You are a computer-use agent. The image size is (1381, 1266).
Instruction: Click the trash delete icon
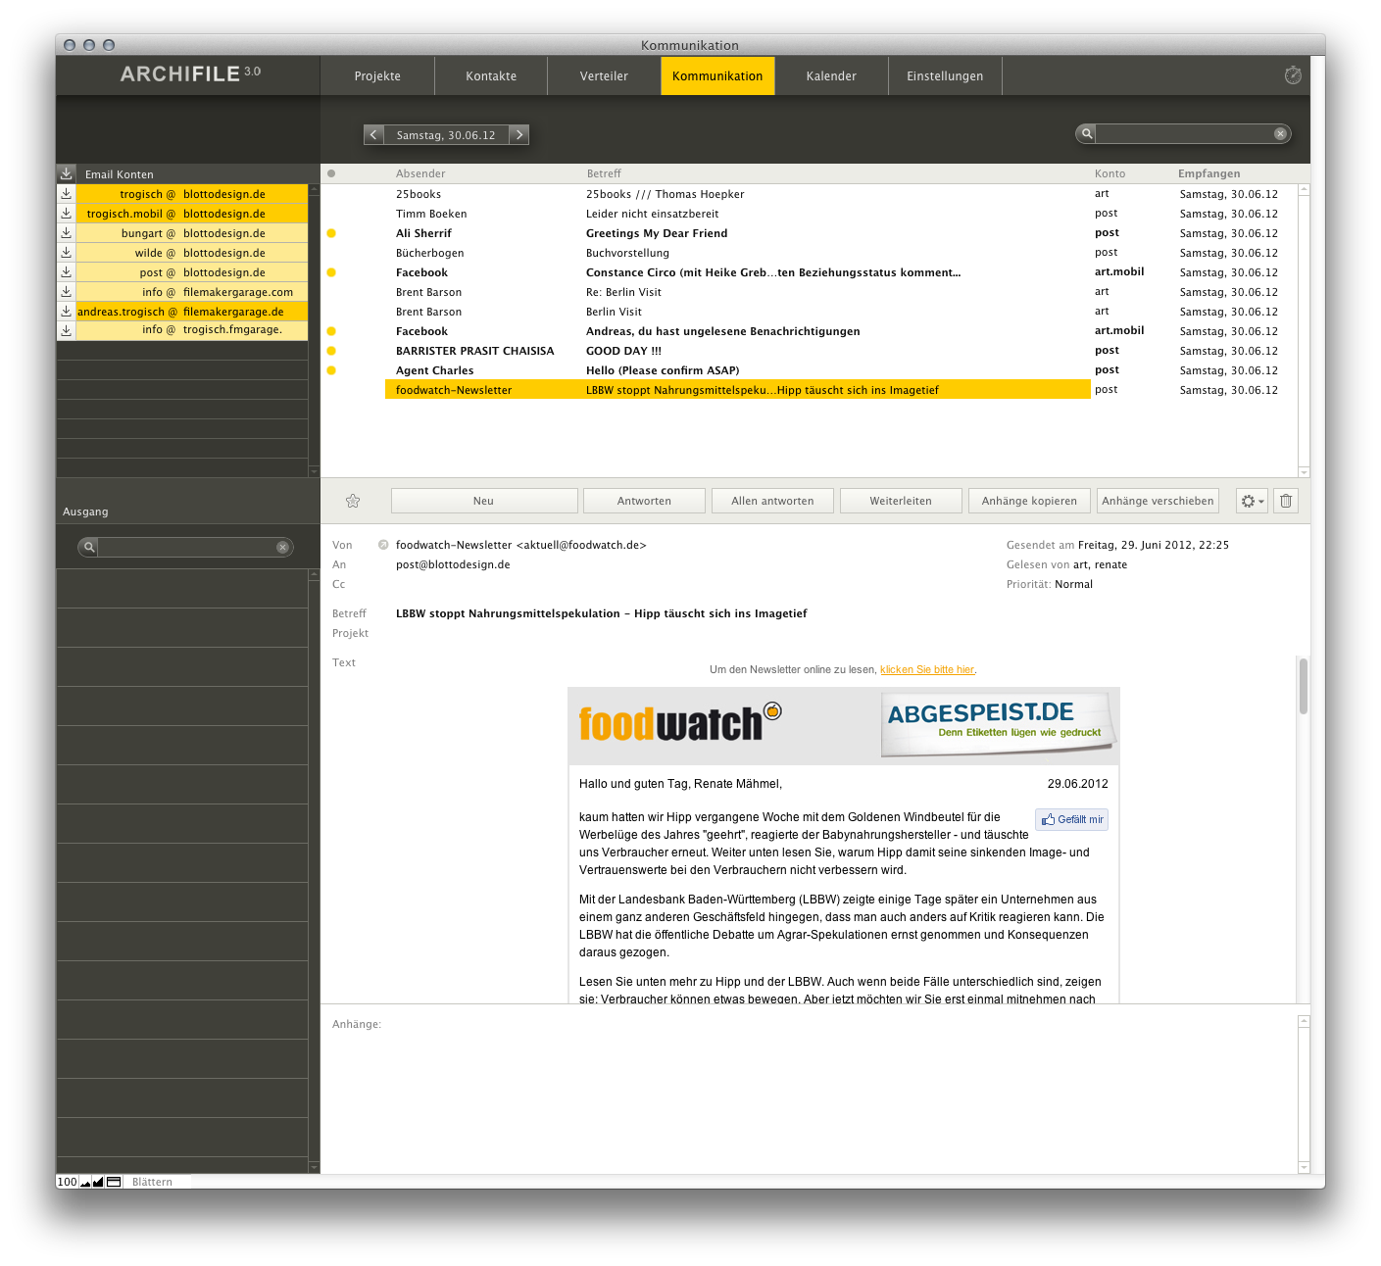1286,501
